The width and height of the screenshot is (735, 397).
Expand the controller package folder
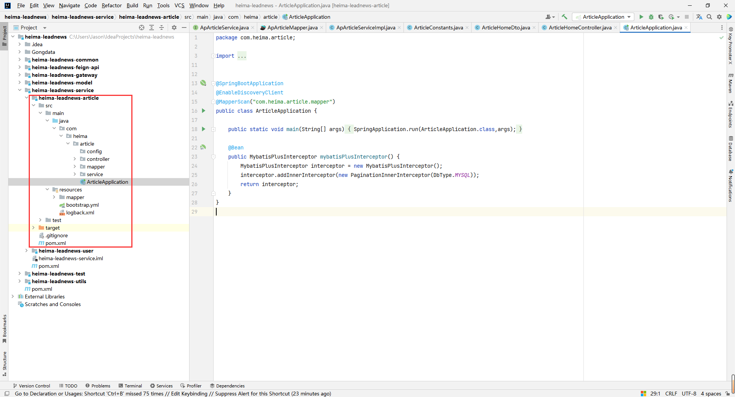(75, 159)
